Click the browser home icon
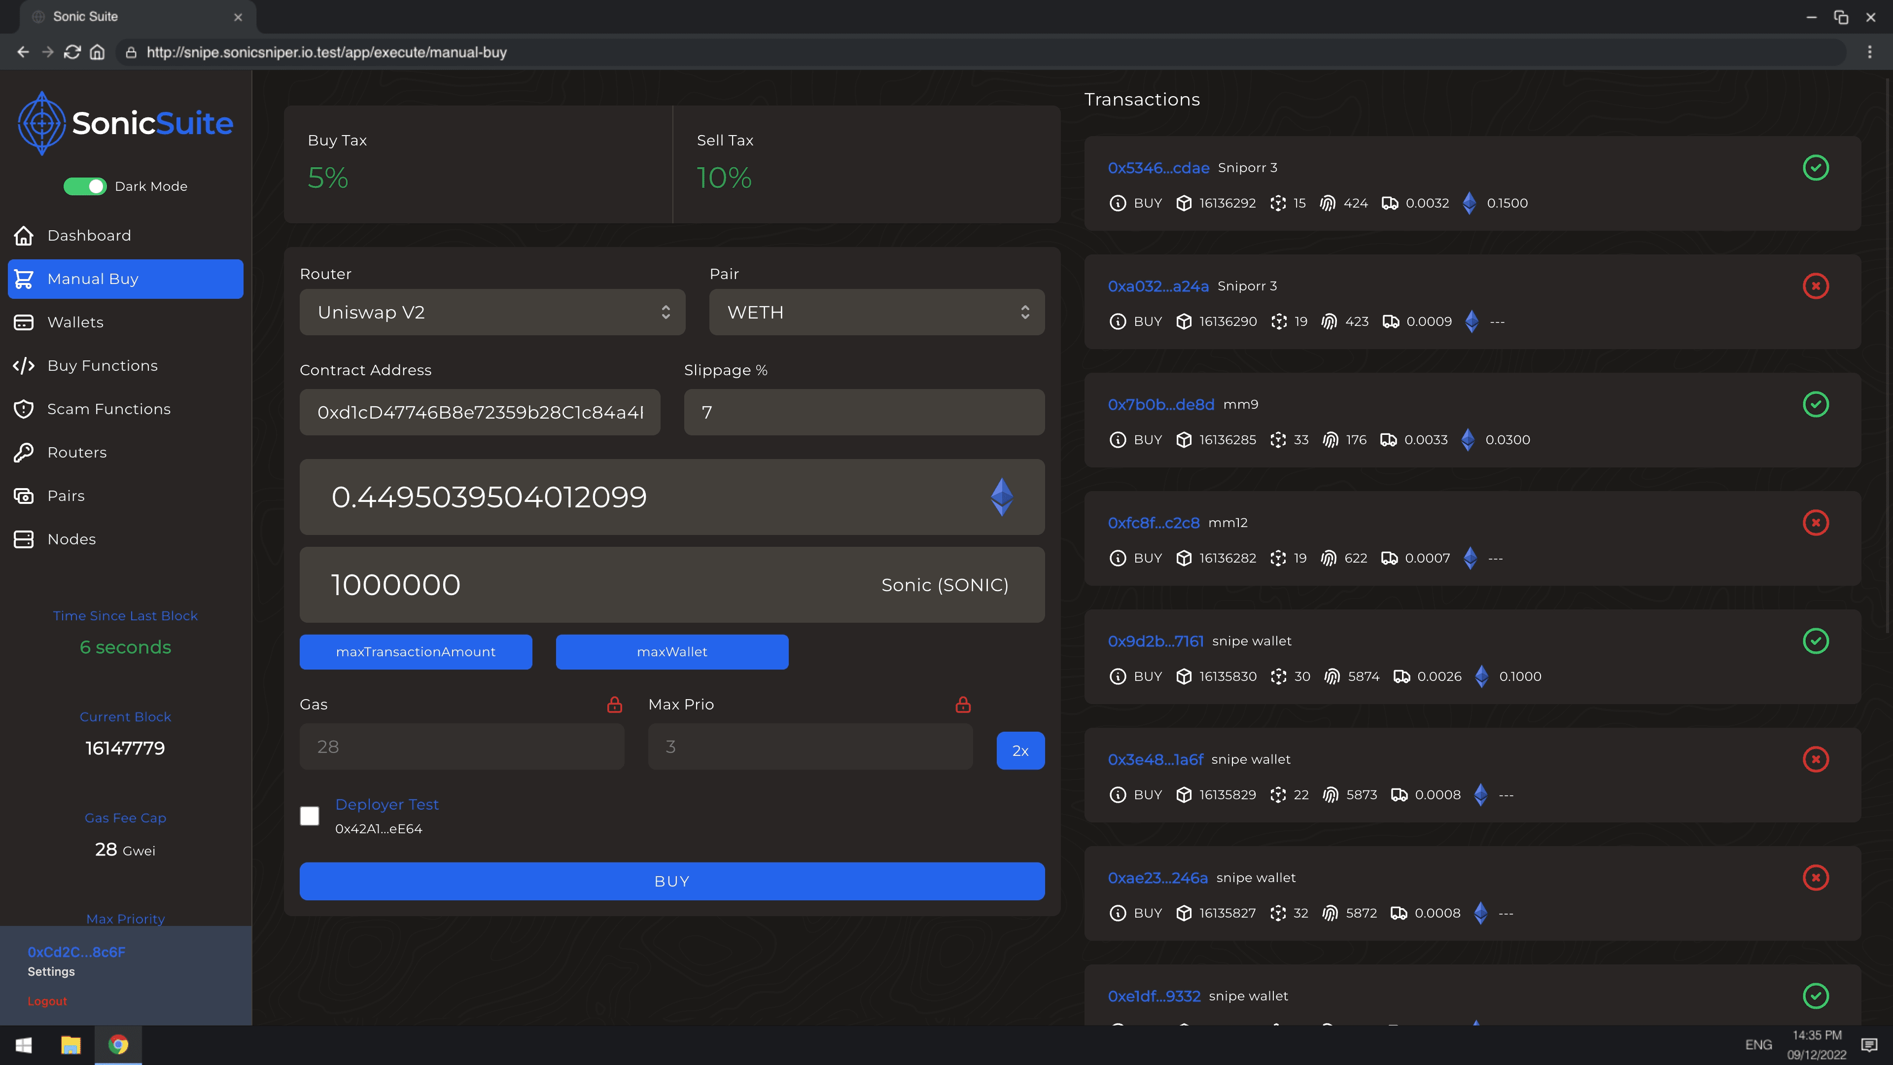Viewport: 1893px width, 1065px height. click(97, 52)
